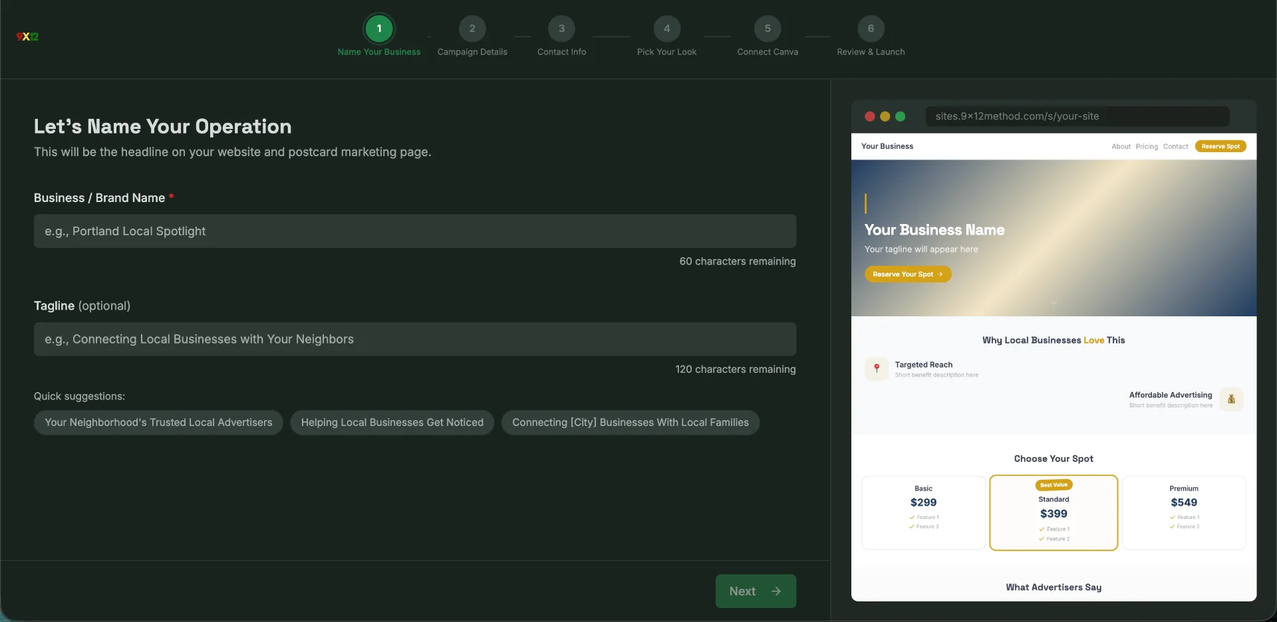The width and height of the screenshot is (1277, 622).
Task: Expand the hero section via the down chevron
Action: [1054, 302]
